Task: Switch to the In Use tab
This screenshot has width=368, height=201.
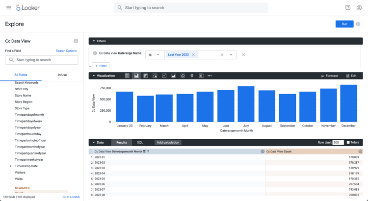Action: point(62,75)
